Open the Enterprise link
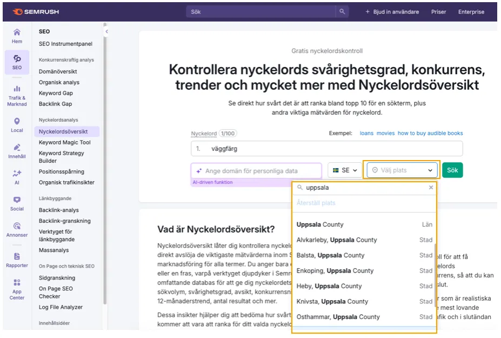Screen dimensions: 501x338 click(x=471, y=12)
